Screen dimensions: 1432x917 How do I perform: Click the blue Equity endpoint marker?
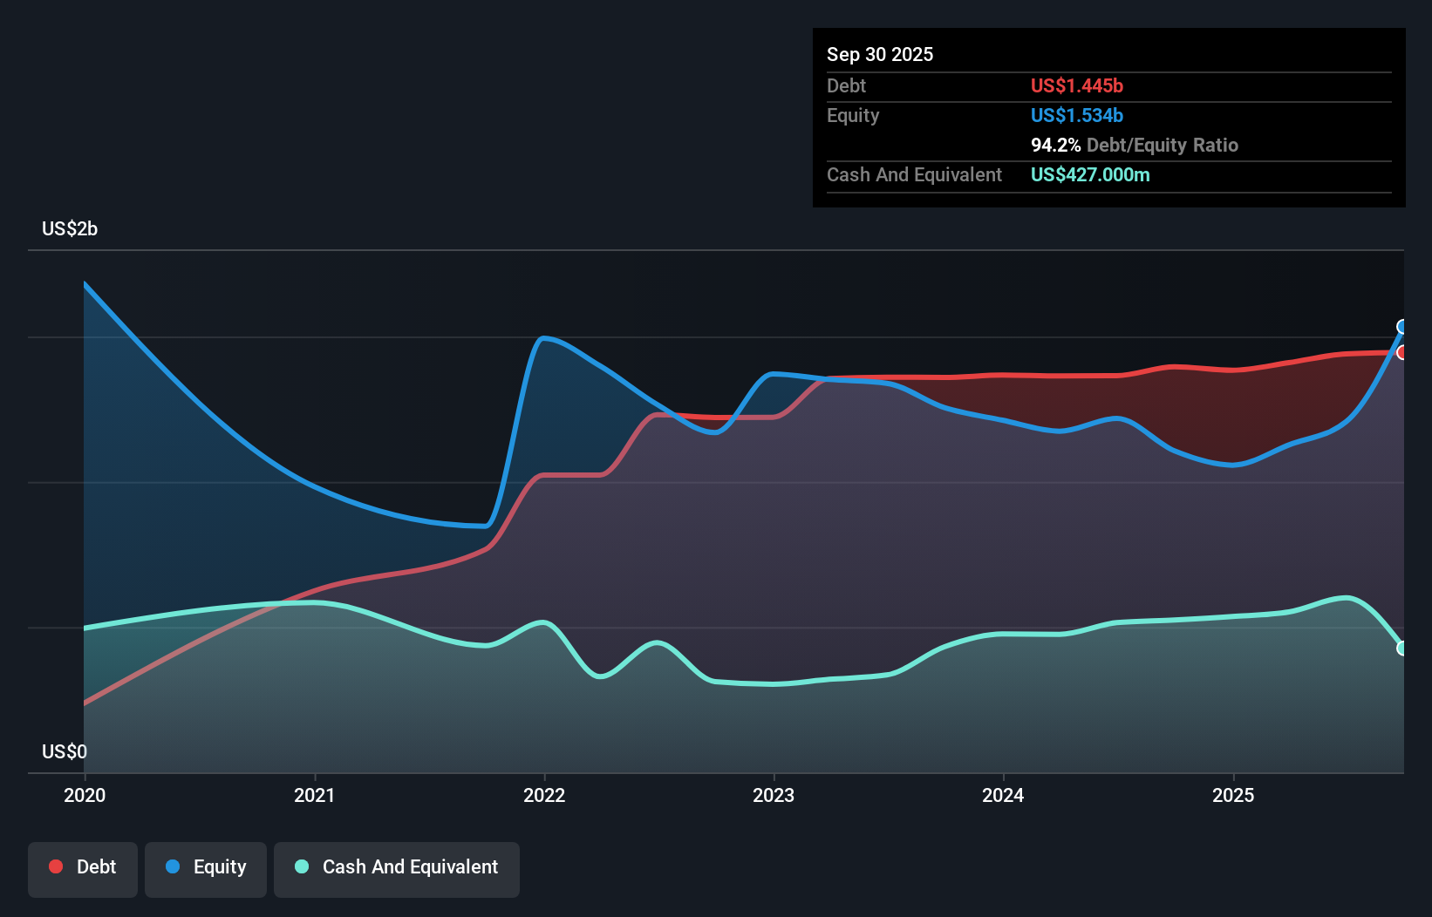click(1402, 327)
